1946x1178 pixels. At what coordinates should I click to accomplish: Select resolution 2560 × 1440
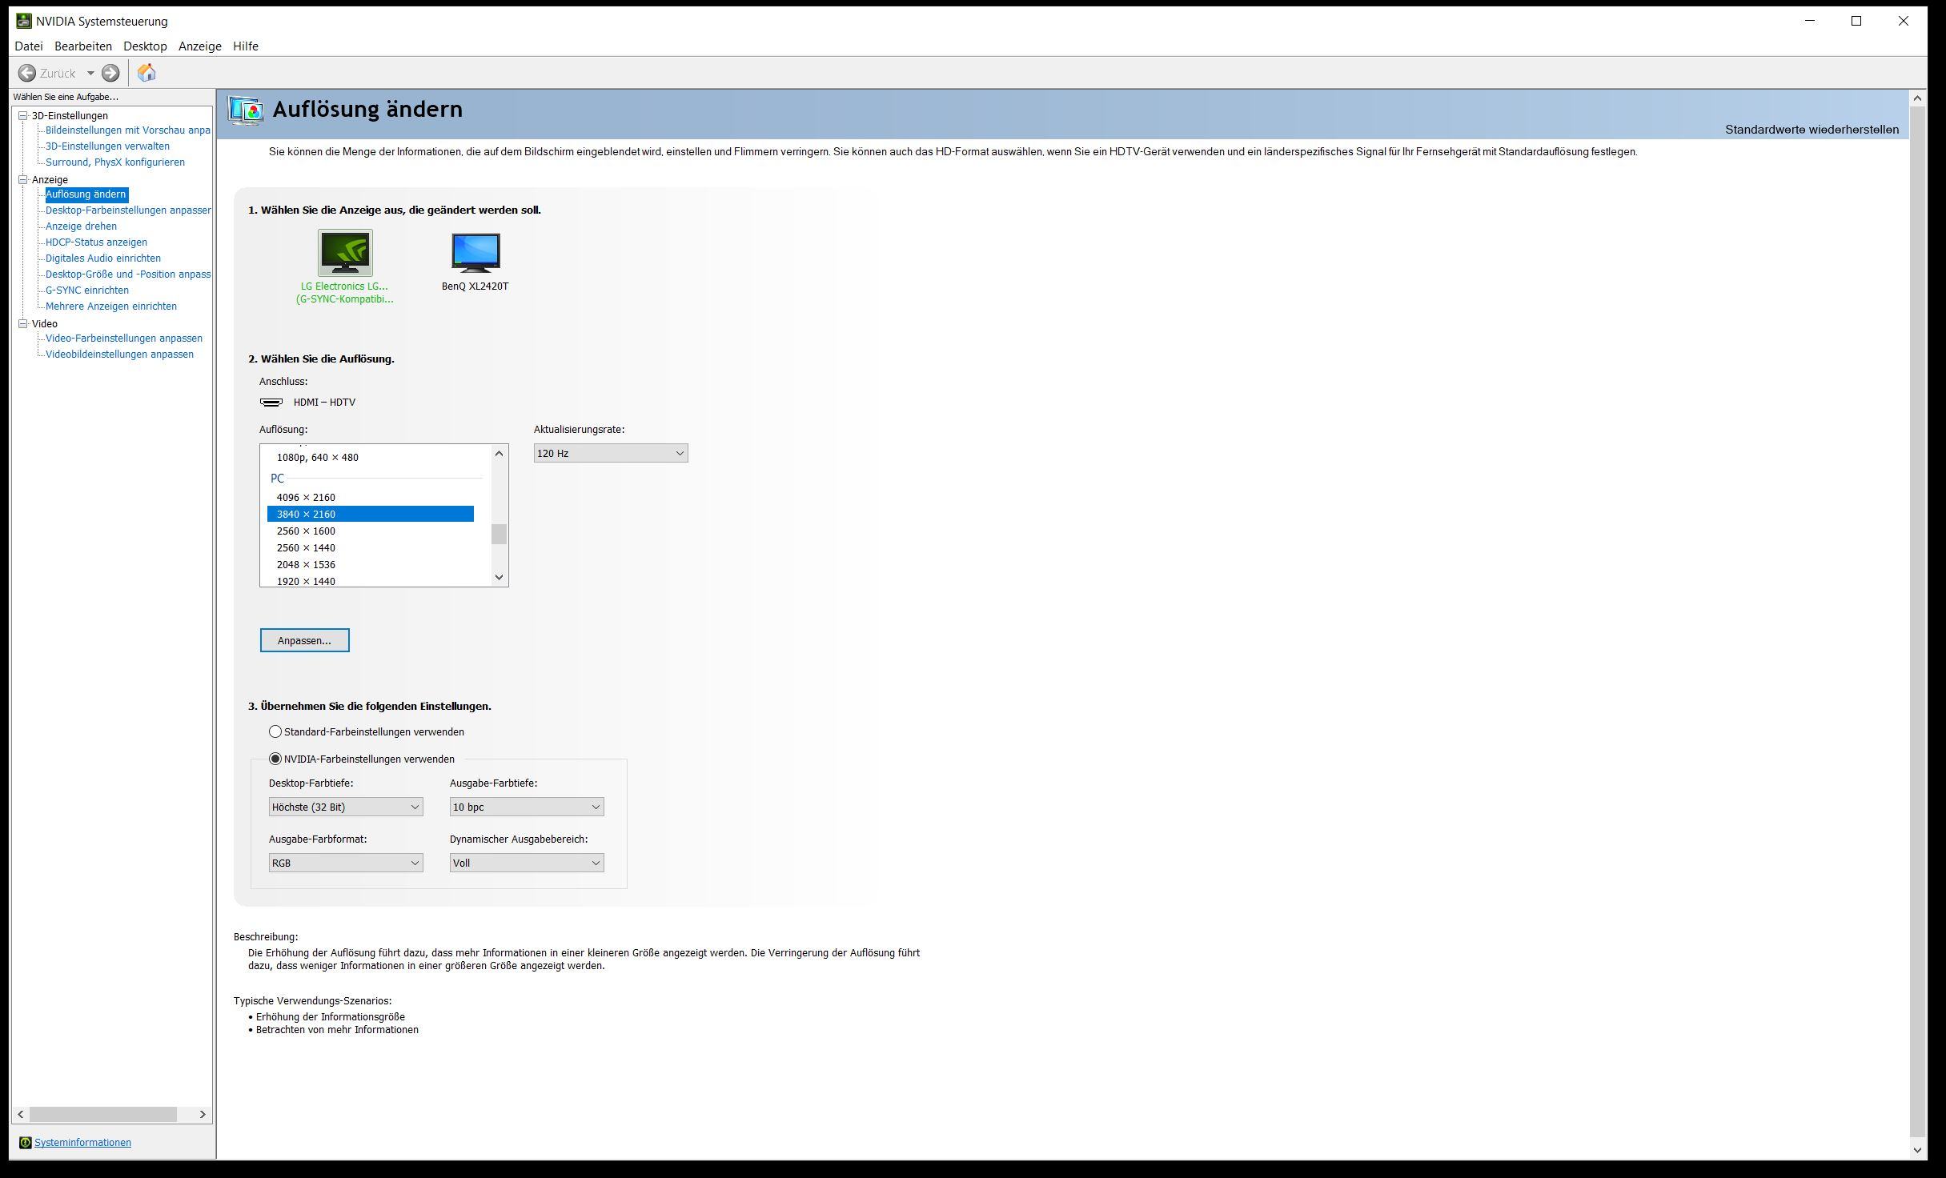tap(371, 547)
